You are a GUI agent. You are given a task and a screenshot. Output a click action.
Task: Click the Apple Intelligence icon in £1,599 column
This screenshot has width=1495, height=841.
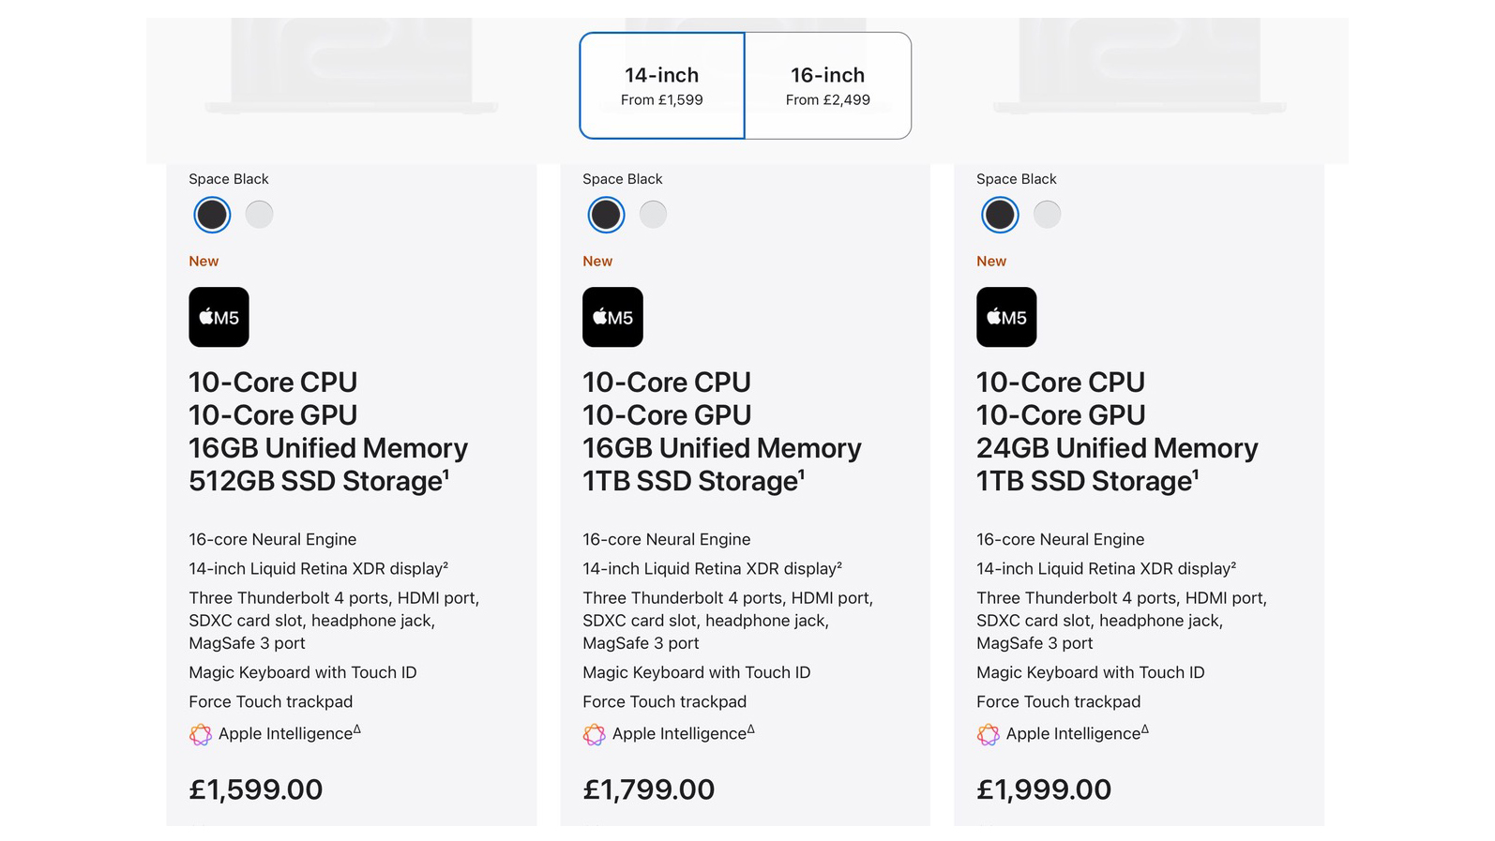point(200,734)
